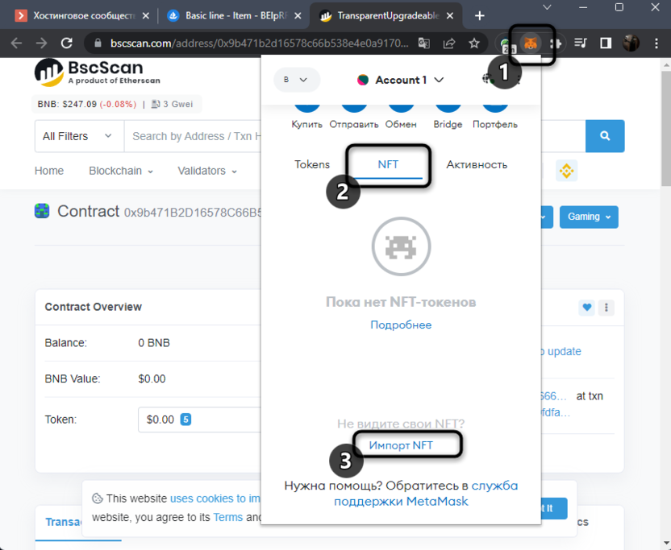
Task: Click the browser address bar URL
Action: click(x=260, y=43)
